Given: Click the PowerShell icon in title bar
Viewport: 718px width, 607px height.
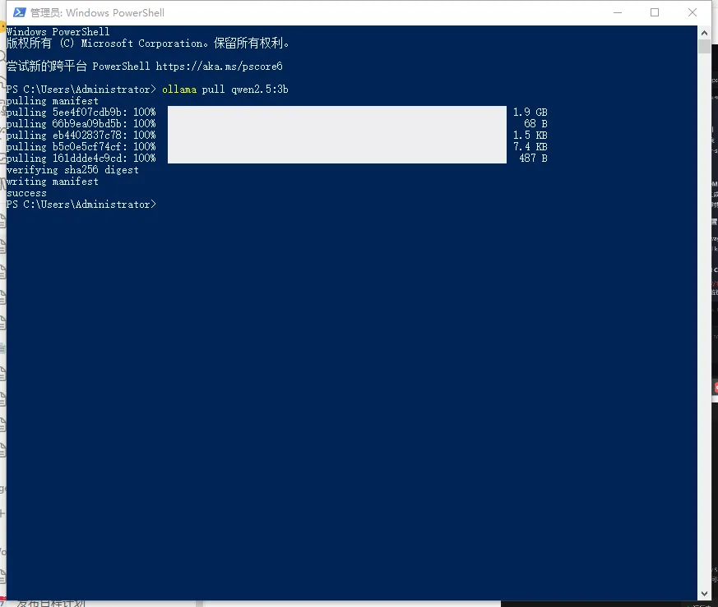Looking at the screenshot, I should 19,12.
